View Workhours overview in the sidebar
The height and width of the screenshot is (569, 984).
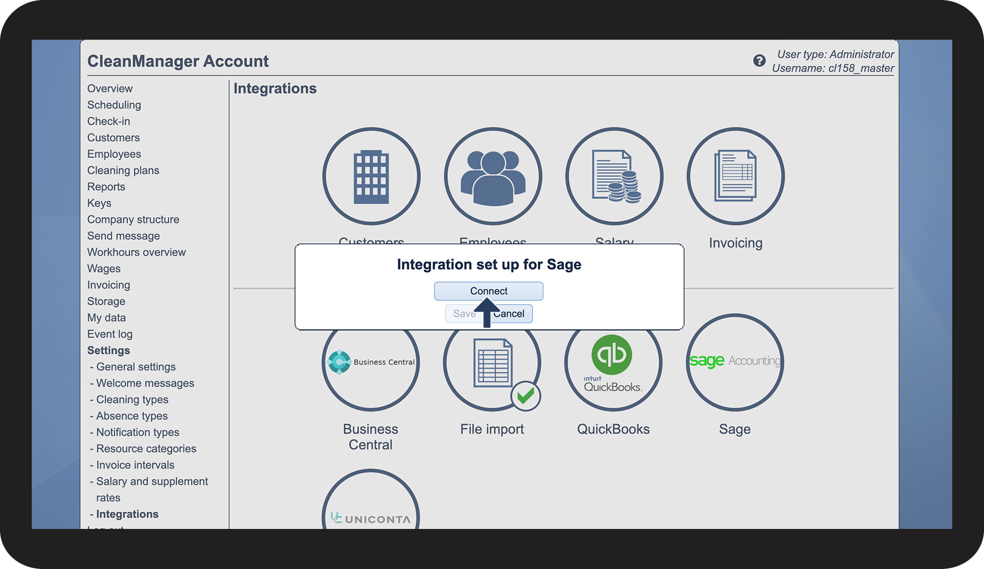[136, 252]
